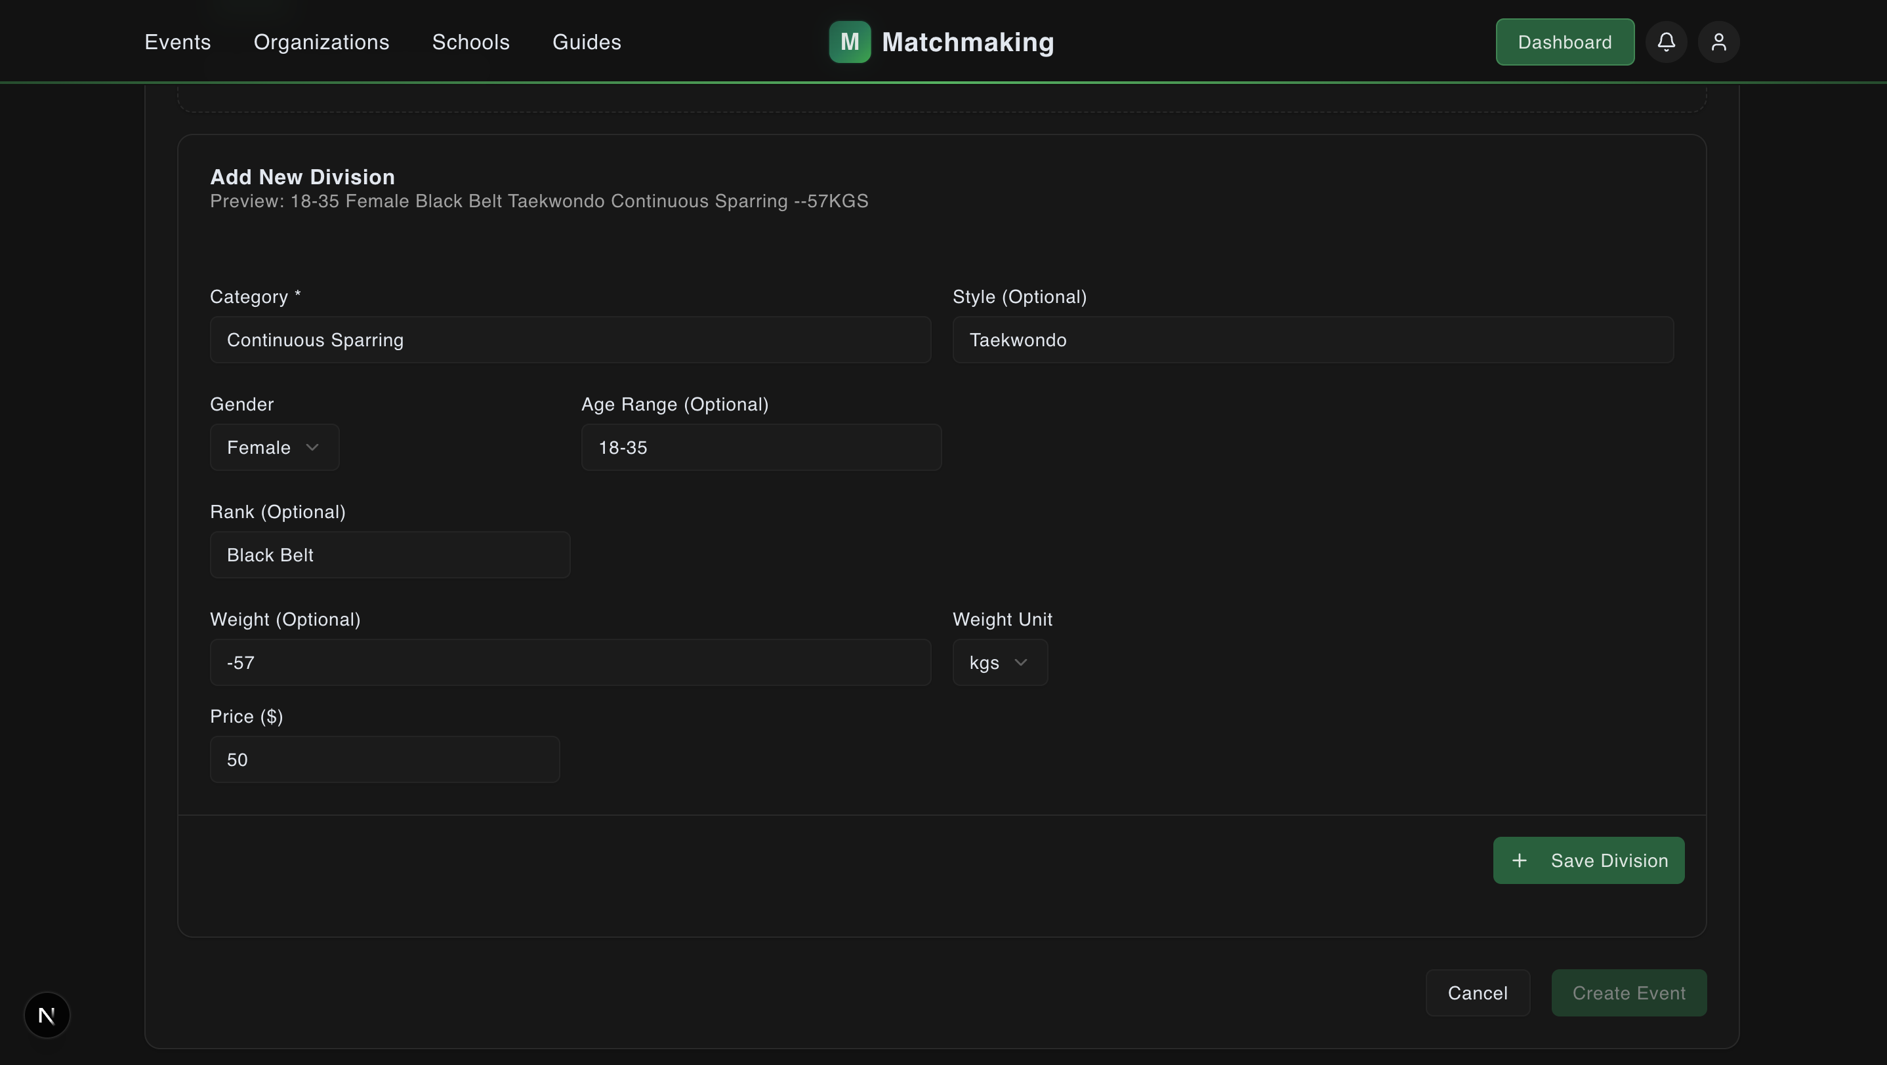
Task: Click the green M Matchmaking logo
Action: [850, 42]
